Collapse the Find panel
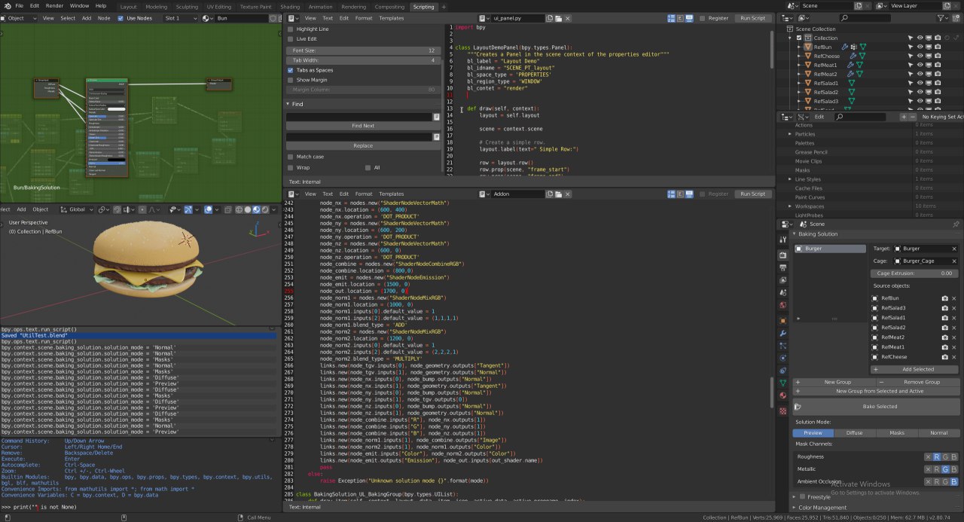 (288, 104)
